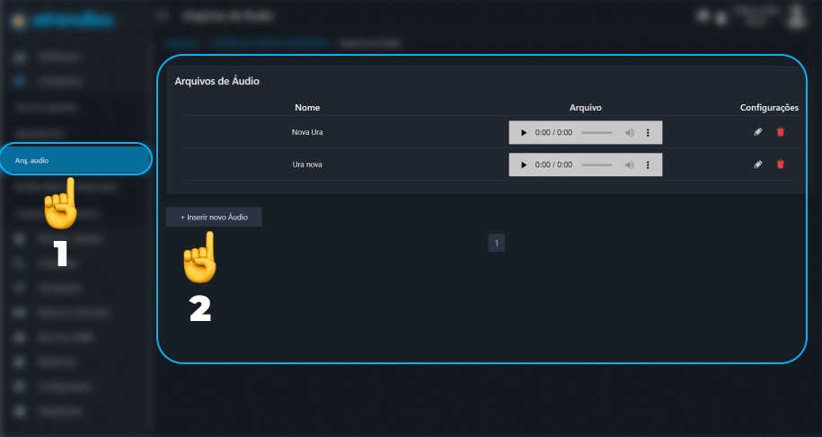This screenshot has height=437, width=822.
Task: Click the Nova Ura audio seek bar
Action: click(x=597, y=133)
